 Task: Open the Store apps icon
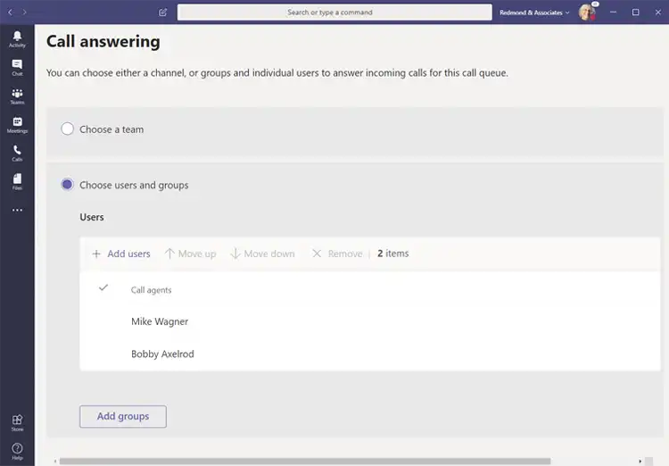coord(17,422)
